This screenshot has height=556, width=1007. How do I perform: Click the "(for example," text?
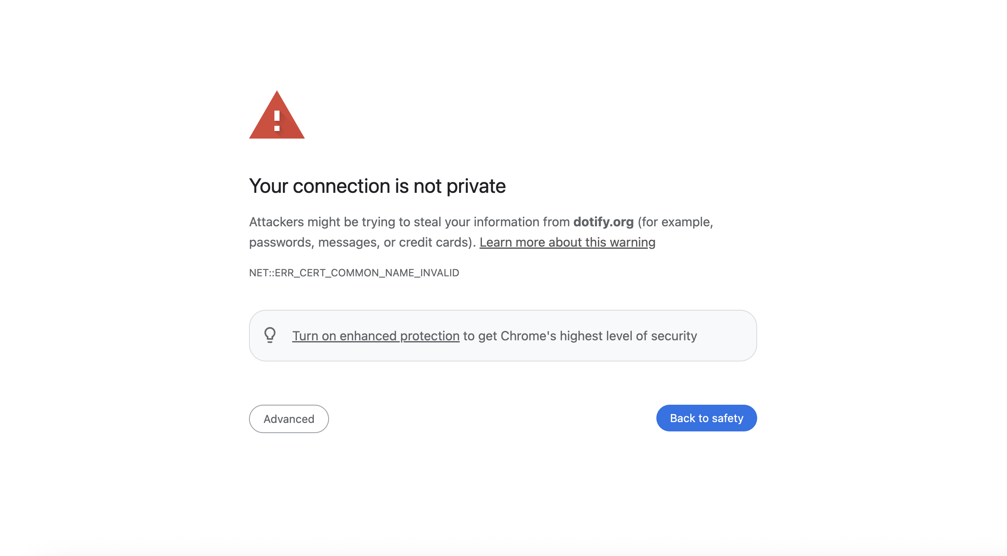[x=675, y=222]
